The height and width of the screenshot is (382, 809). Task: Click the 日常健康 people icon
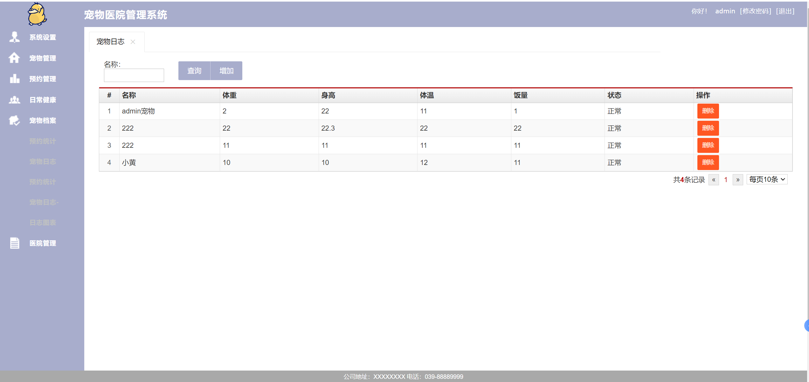pyautogui.click(x=14, y=100)
